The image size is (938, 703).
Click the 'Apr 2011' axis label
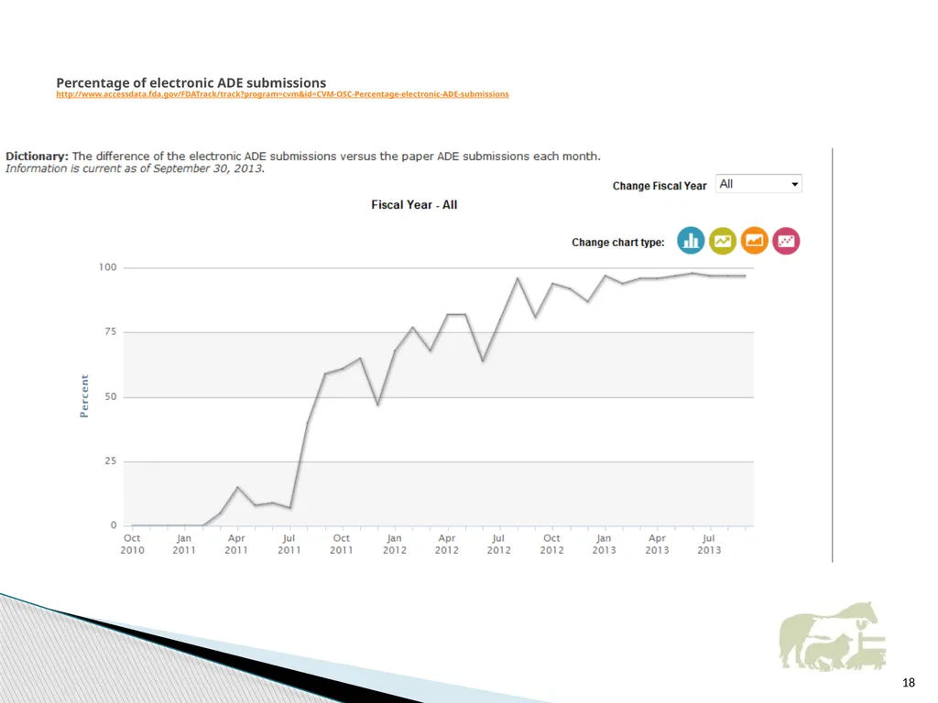236,544
